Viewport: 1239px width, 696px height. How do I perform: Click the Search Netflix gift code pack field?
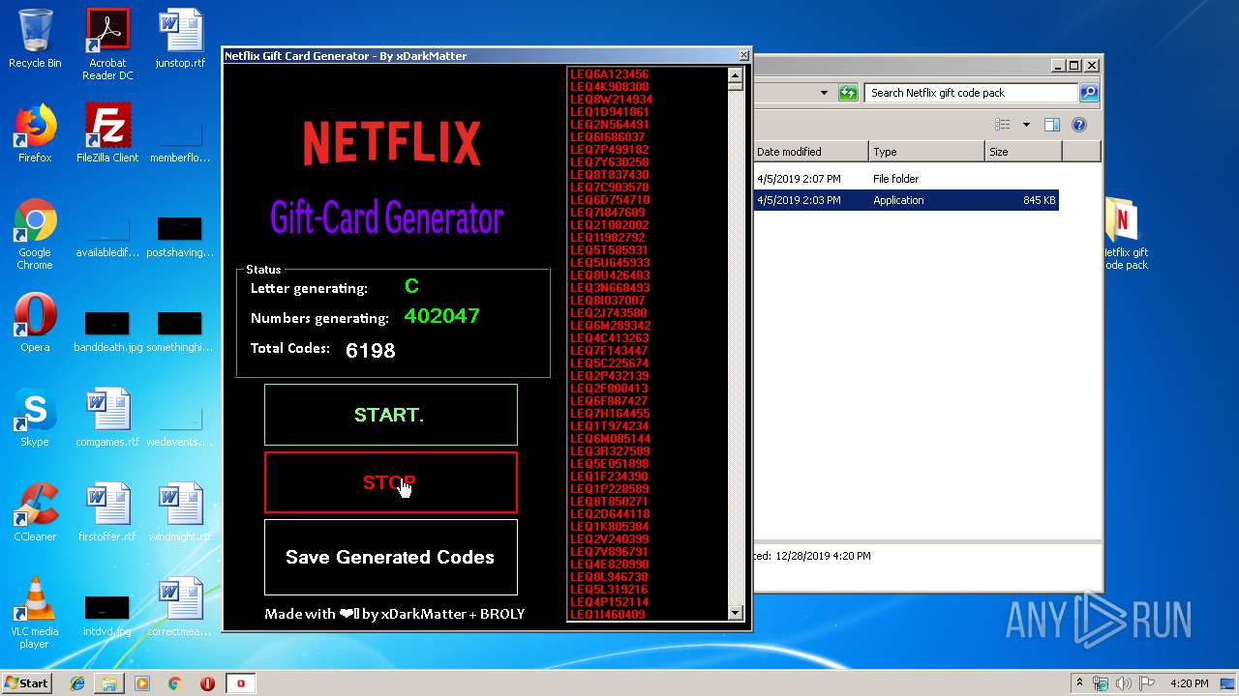click(x=971, y=93)
